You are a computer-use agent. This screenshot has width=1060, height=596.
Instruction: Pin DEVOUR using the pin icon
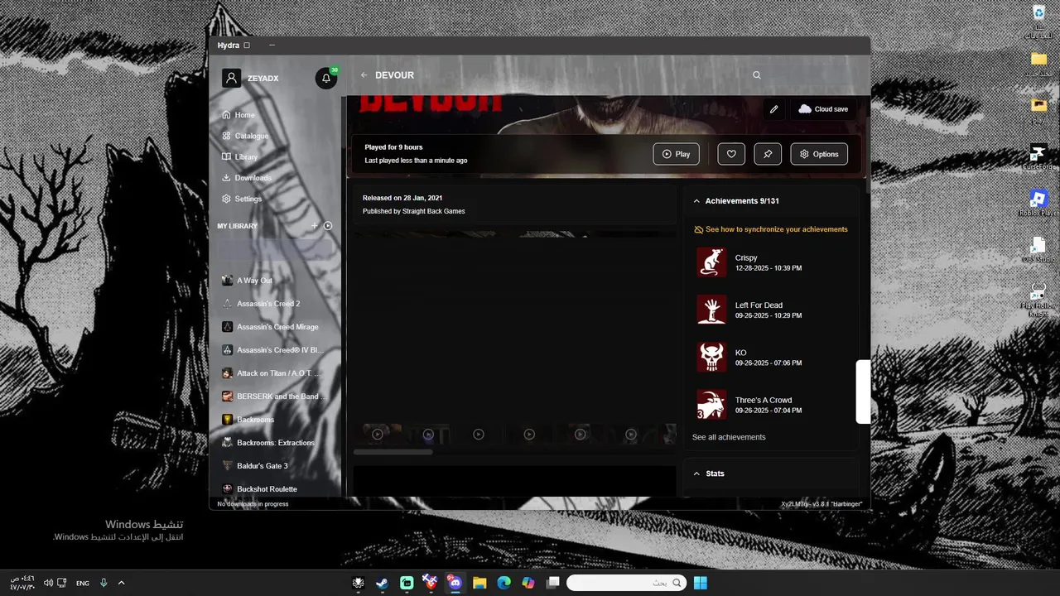point(768,154)
